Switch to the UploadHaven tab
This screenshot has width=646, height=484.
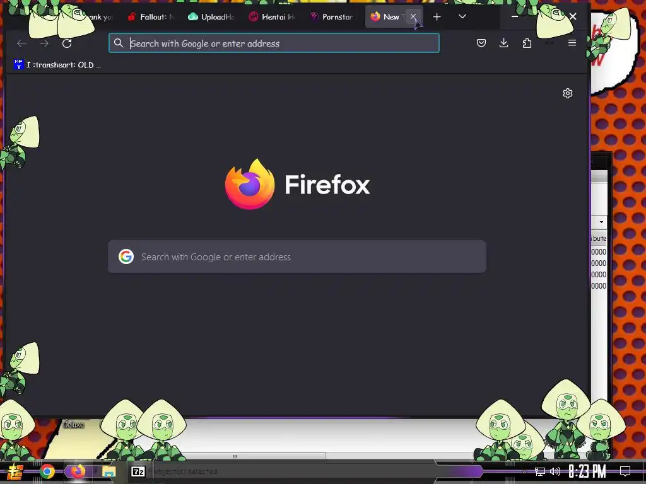[211, 17]
